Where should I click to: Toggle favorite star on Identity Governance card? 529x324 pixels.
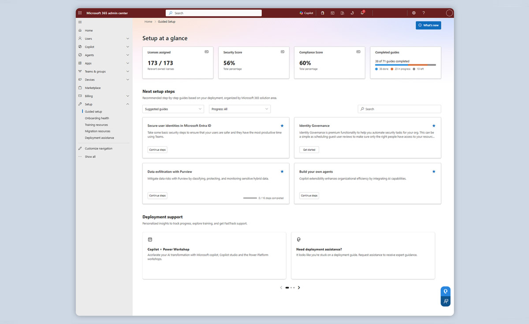pos(434,126)
